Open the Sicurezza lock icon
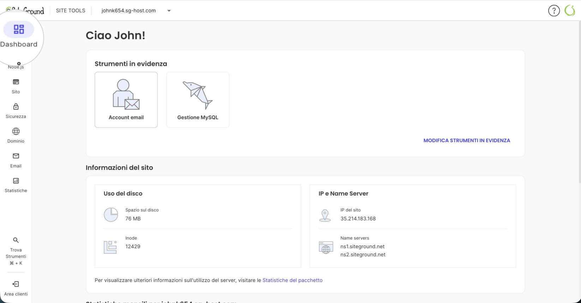581x303 pixels. click(x=16, y=107)
